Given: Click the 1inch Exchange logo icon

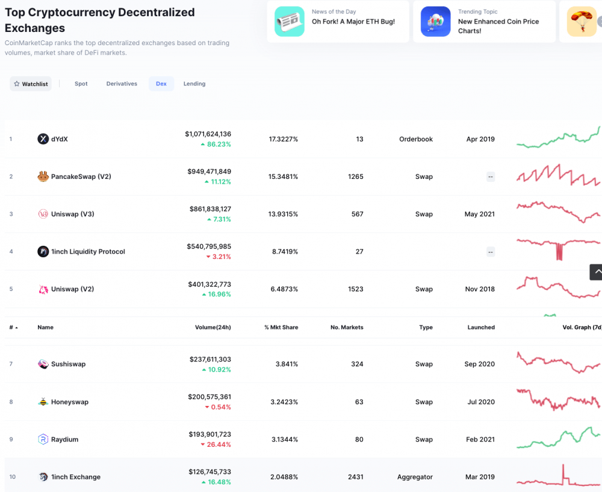Looking at the screenshot, I should click(43, 476).
